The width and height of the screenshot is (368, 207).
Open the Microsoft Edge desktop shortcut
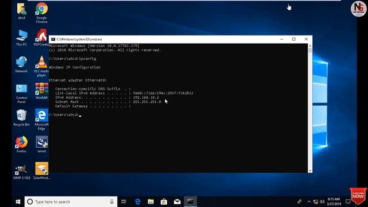click(41, 120)
